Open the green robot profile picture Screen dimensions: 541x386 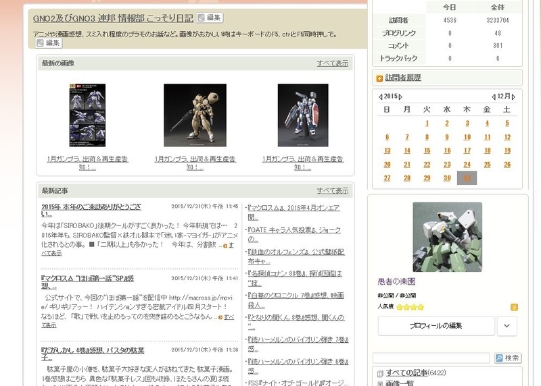click(x=447, y=237)
